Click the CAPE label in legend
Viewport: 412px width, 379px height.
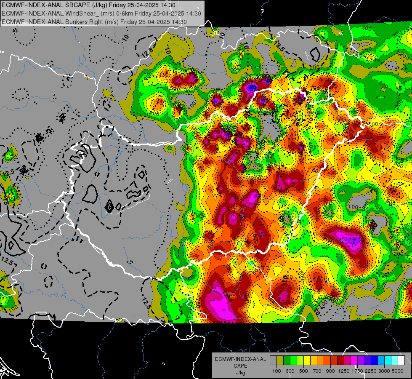[x=240, y=366]
